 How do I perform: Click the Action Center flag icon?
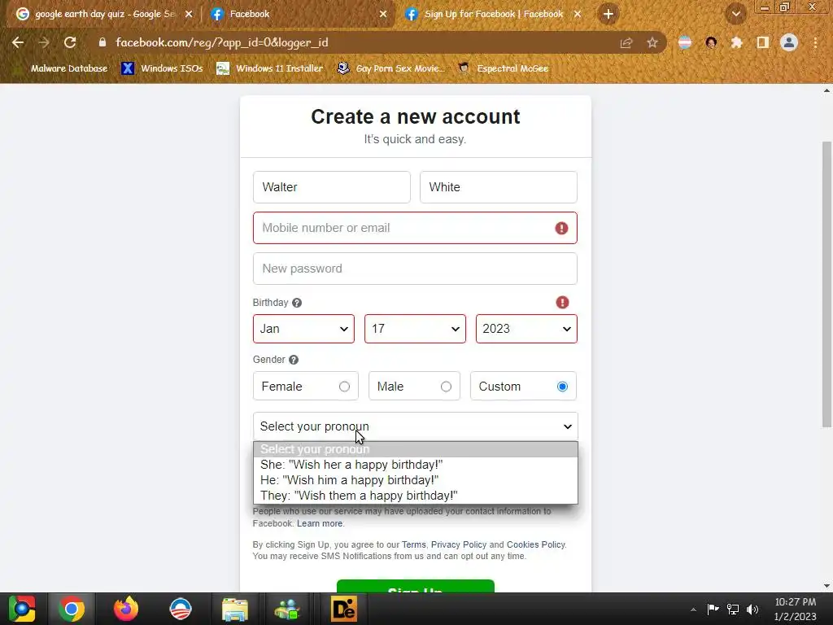pos(713,609)
